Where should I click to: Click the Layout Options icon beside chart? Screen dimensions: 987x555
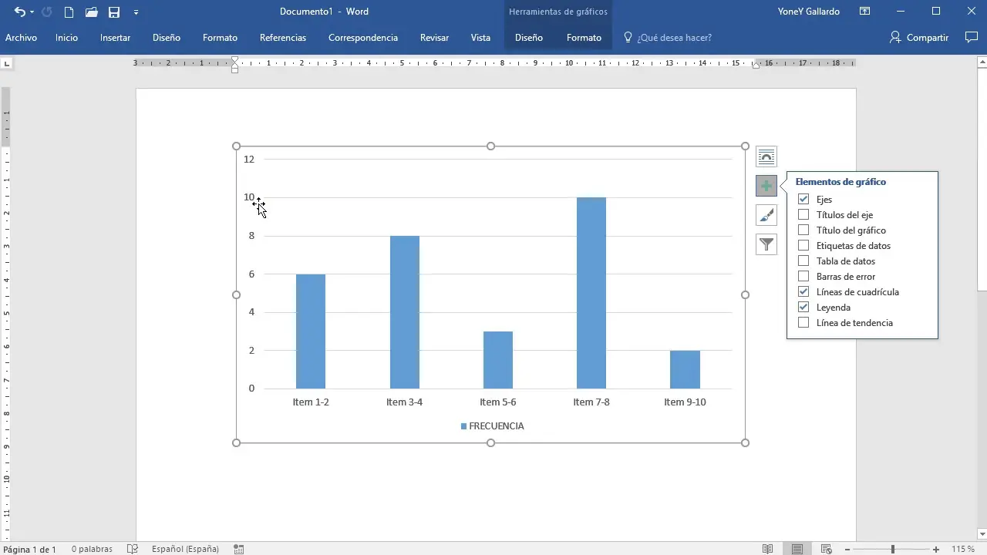click(766, 157)
